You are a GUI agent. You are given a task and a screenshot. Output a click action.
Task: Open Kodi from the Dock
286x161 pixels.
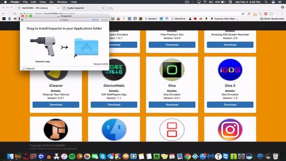click(195, 157)
